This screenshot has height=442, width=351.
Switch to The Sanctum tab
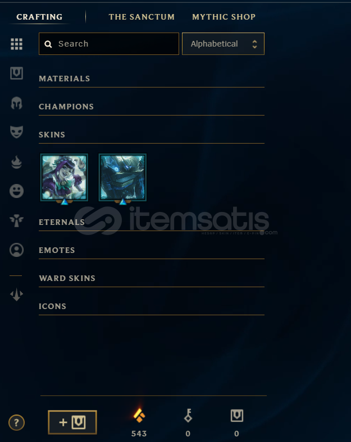point(142,17)
